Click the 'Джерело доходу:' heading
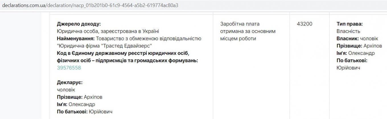 [x=79, y=24]
